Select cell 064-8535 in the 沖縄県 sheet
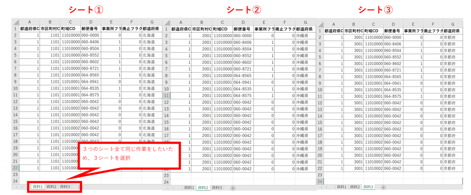 coord(243,88)
